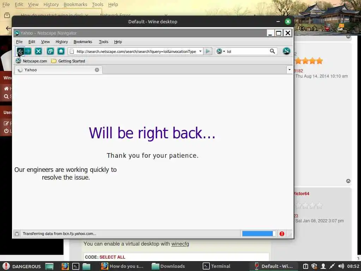The width and height of the screenshot is (361, 271).
Task: Click the Back arrow in Netscape toolbar
Action: click(20, 51)
